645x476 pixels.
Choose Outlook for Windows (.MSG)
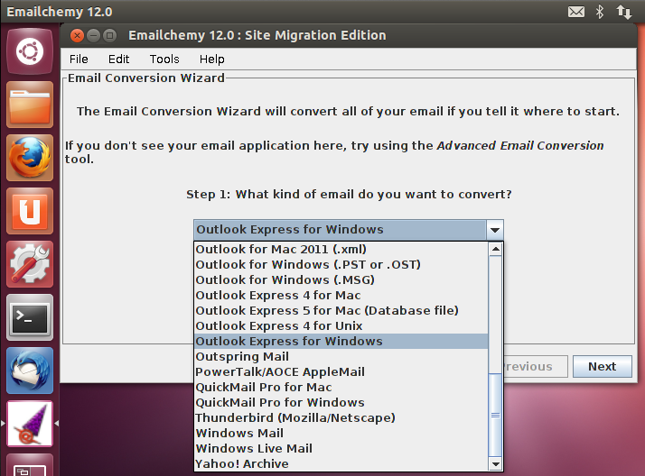pos(341,279)
